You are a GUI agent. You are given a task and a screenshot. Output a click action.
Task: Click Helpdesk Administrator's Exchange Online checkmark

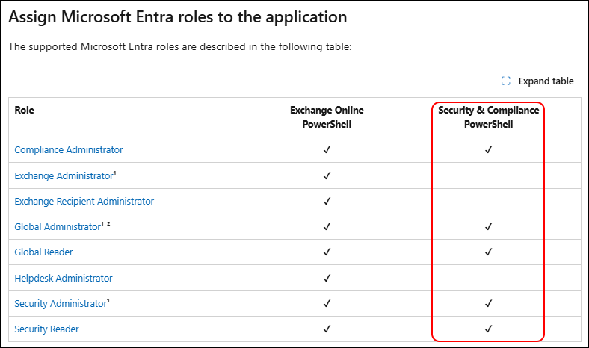point(327,278)
